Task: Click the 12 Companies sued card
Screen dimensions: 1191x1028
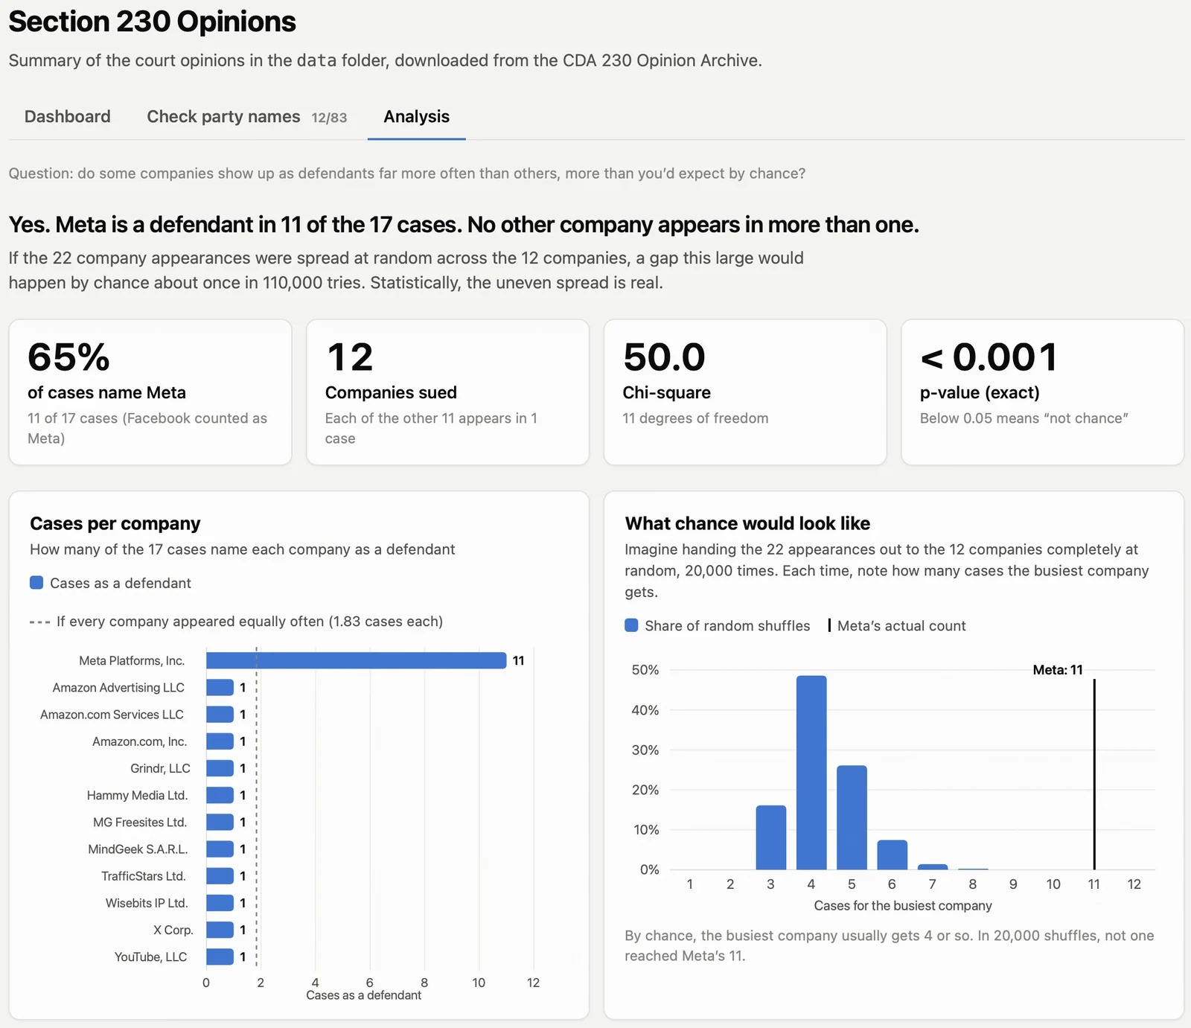Action: pos(447,392)
